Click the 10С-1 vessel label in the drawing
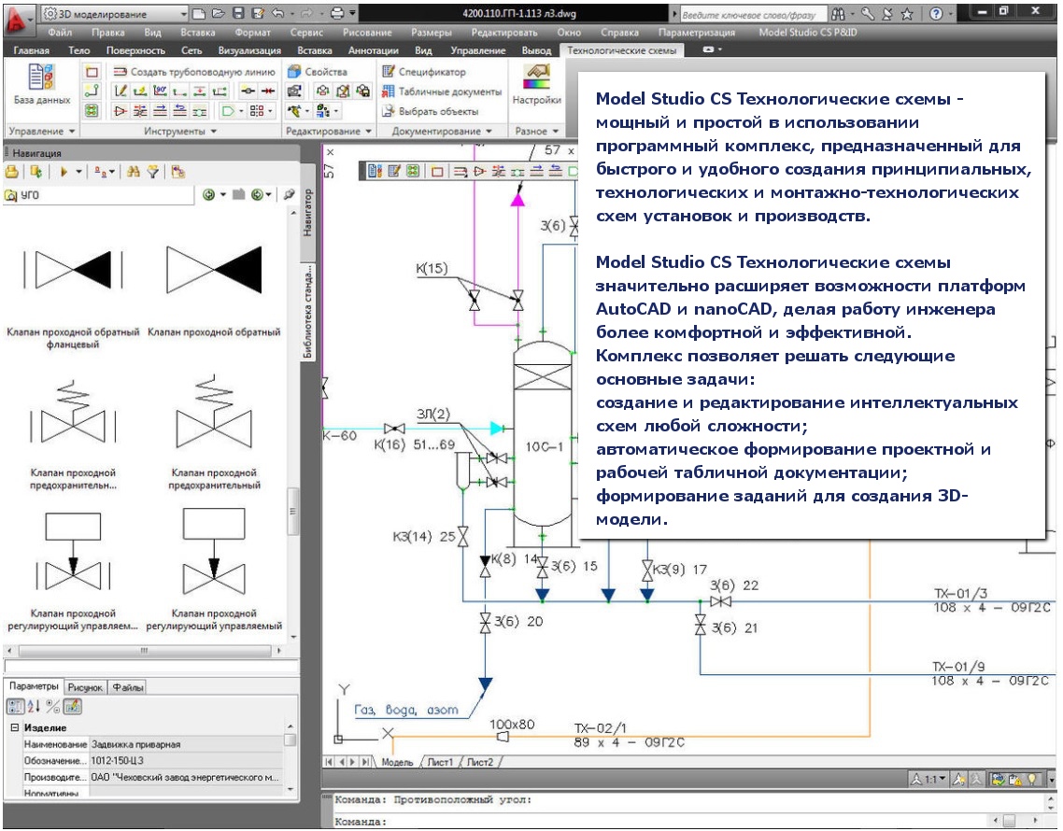 [544, 446]
